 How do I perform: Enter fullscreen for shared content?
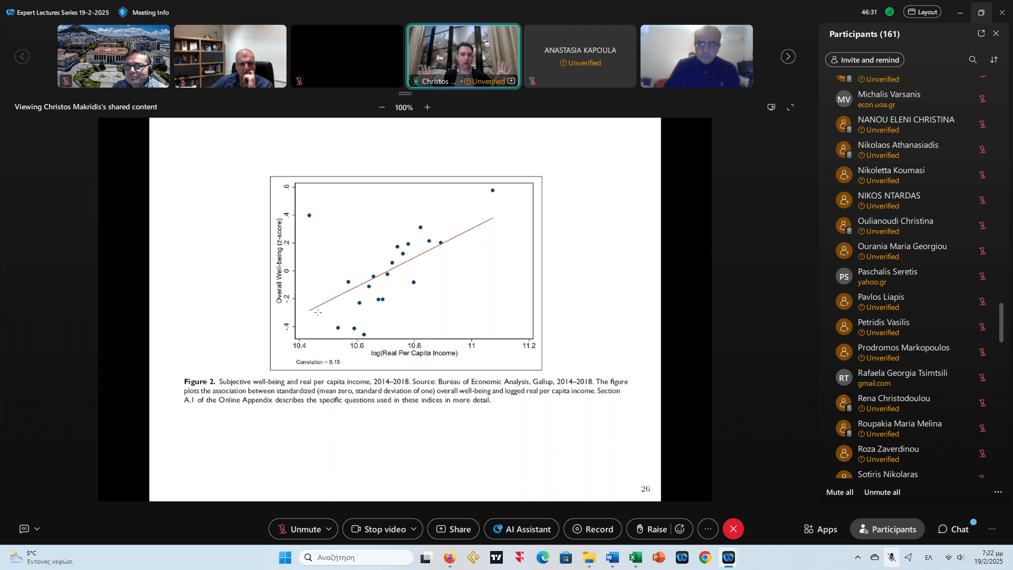point(790,107)
